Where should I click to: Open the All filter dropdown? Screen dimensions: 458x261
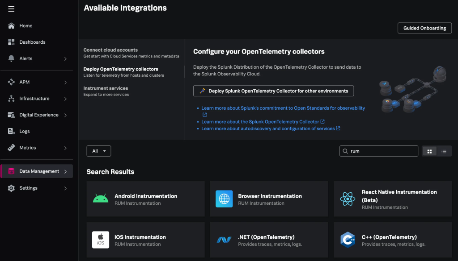pos(99,151)
